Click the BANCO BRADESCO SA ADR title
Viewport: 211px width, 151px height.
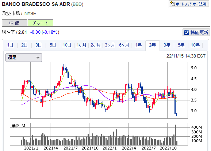(x=36, y=4)
